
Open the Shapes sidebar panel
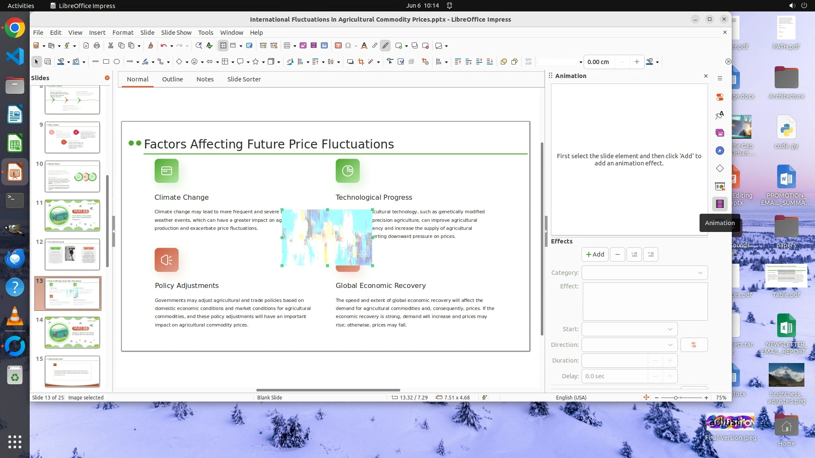coord(720,169)
